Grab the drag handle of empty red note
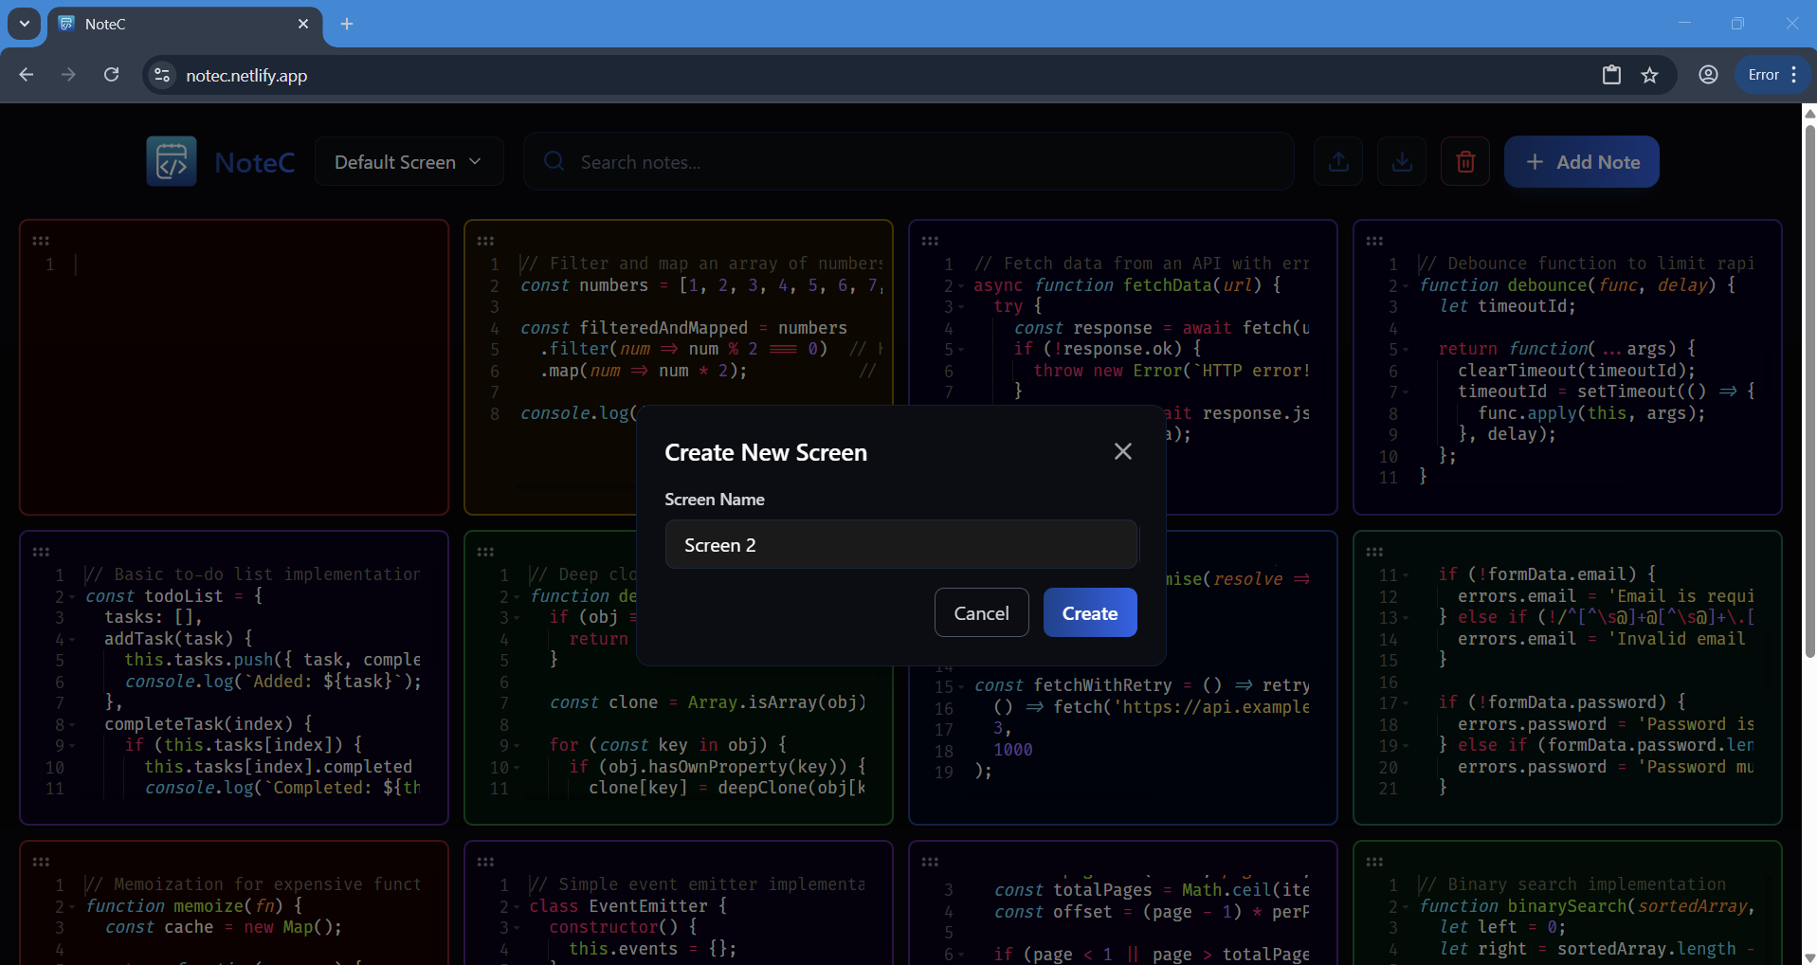Image resolution: width=1817 pixels, height=965 pixels. pos(41,241)
